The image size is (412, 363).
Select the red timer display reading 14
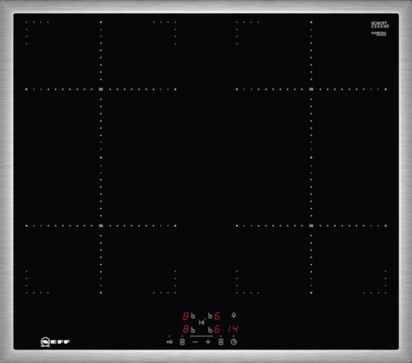(233, 329)
